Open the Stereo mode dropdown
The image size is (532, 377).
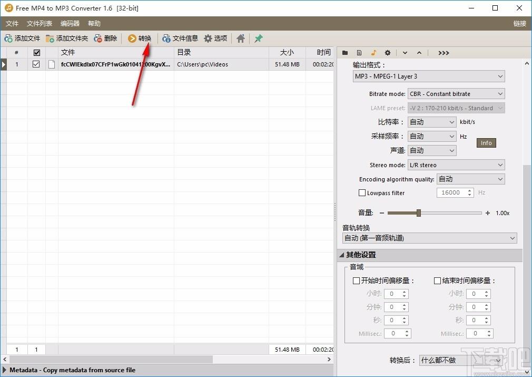tap(456, 165)
